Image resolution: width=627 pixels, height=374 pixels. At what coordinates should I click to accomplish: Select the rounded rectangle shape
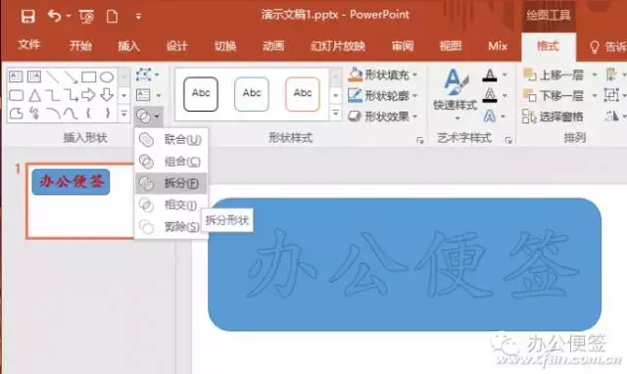point(16,95)
